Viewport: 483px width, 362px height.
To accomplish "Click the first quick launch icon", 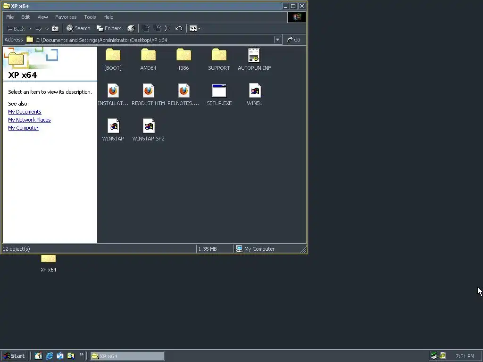I will [x=38, y=356].
